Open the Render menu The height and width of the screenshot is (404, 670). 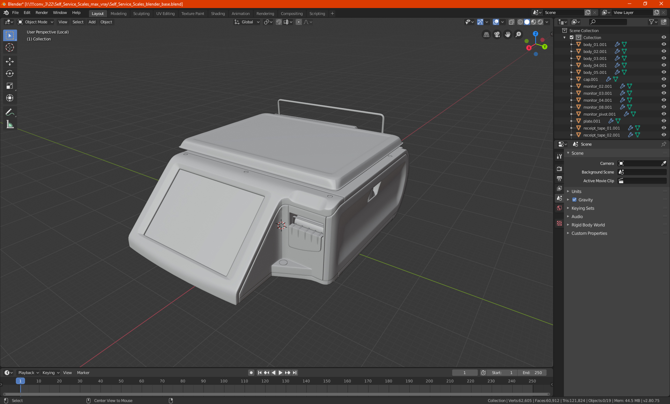(x=42, y=13)
